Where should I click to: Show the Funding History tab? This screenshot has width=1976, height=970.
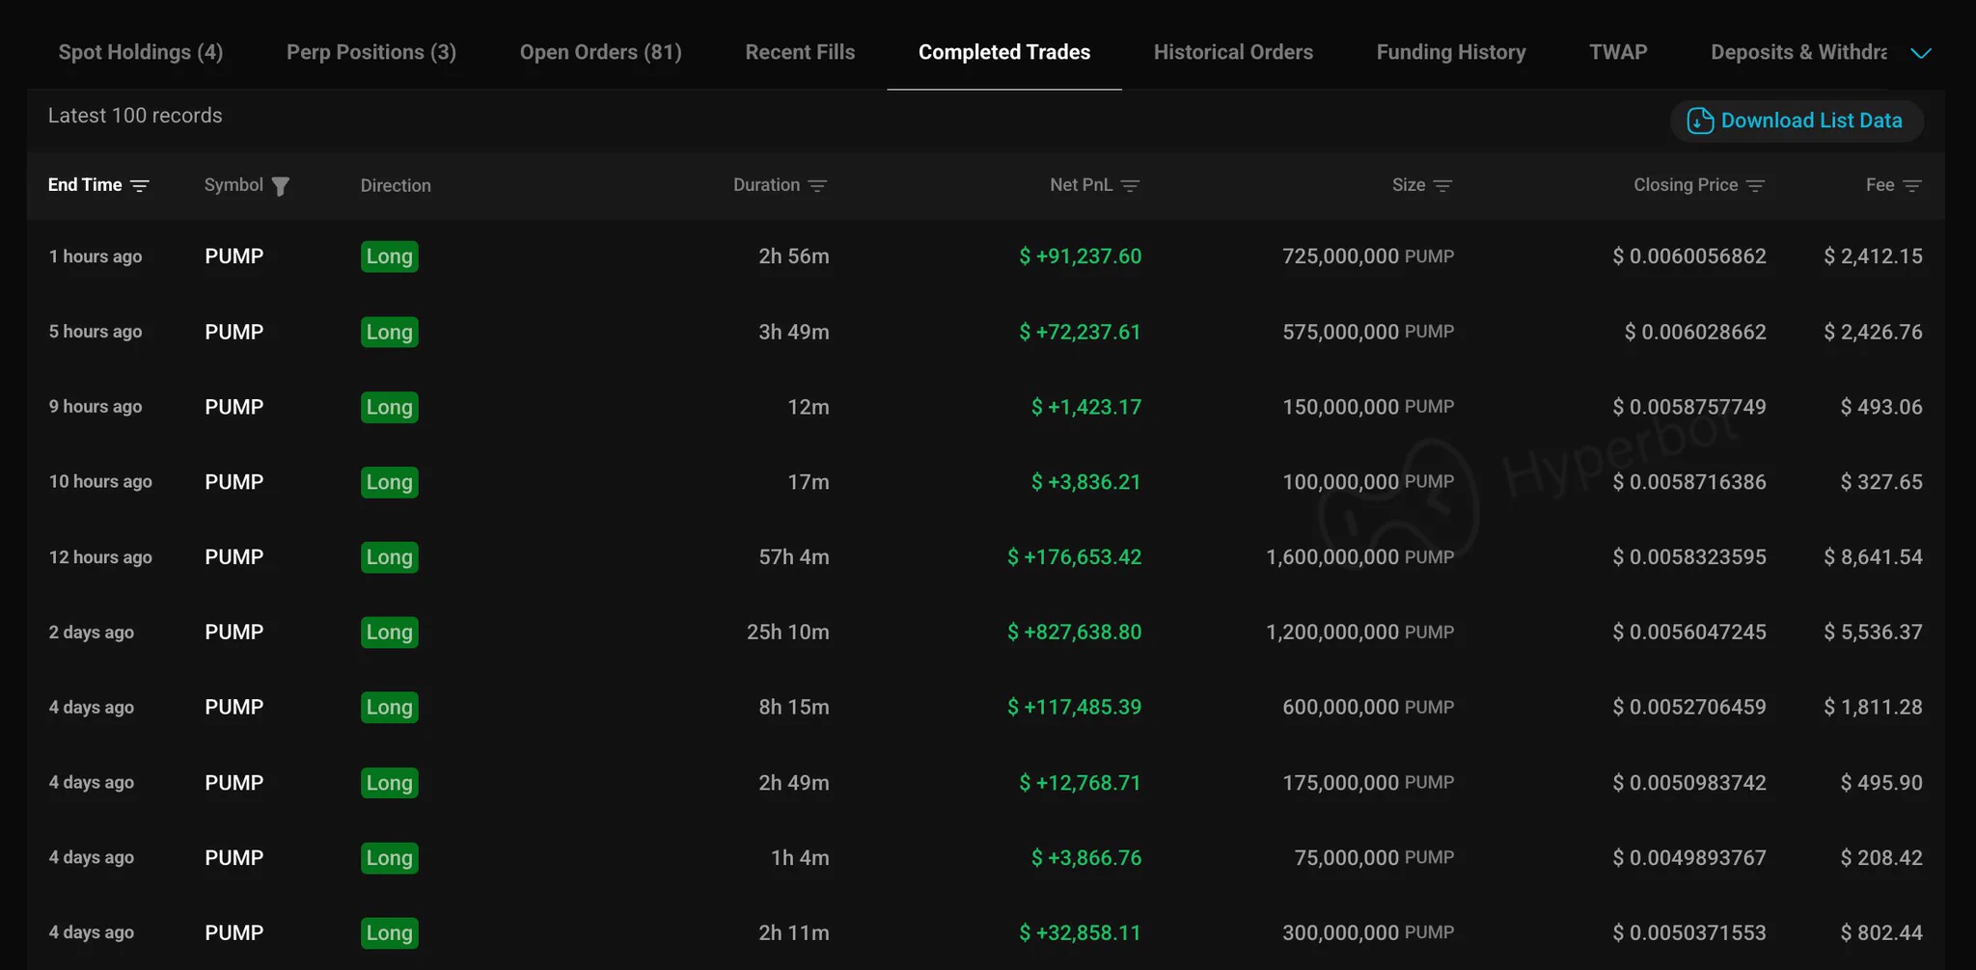(1451, 52)
